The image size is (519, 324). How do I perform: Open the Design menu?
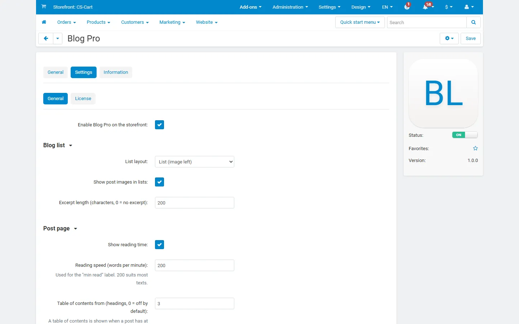coord(361,7)
